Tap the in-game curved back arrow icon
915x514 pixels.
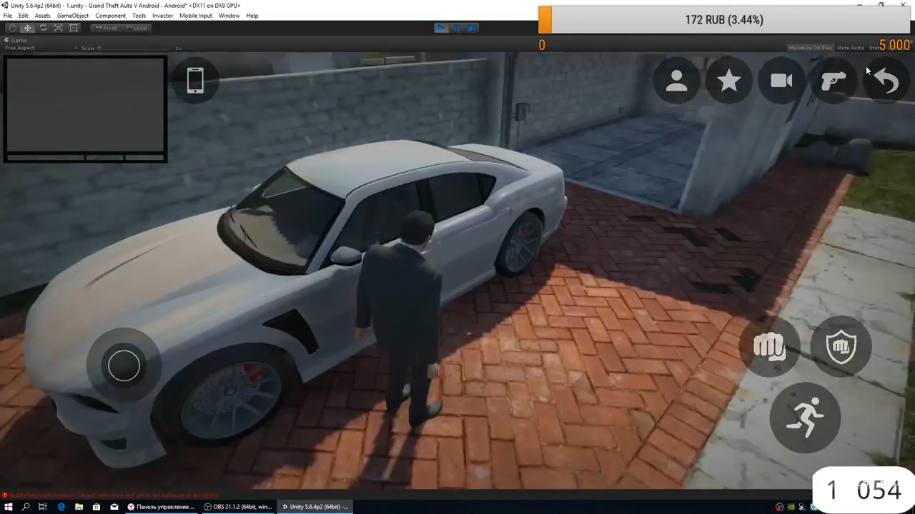click(886, 81)
